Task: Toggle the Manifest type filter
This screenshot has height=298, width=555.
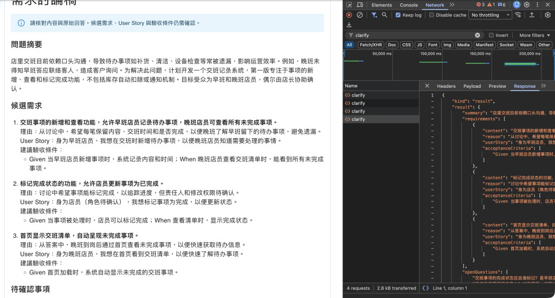Action: coord(484,44)
